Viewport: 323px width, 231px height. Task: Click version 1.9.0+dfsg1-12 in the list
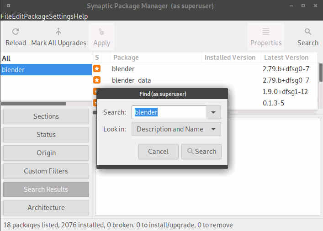point(285,92)
